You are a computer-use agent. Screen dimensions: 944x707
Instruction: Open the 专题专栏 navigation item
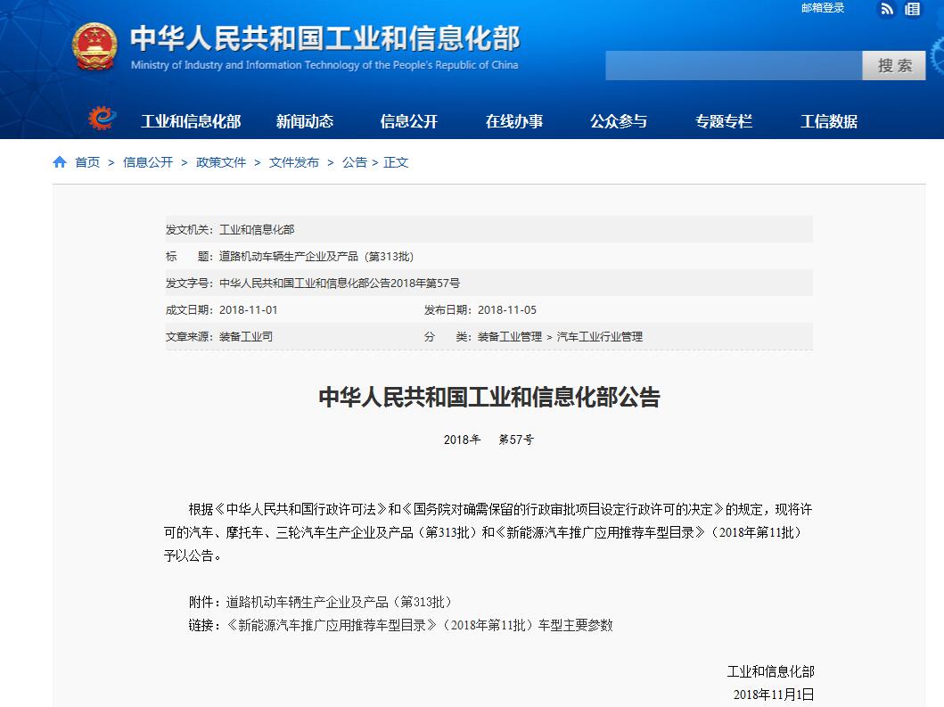pos(724,121)
